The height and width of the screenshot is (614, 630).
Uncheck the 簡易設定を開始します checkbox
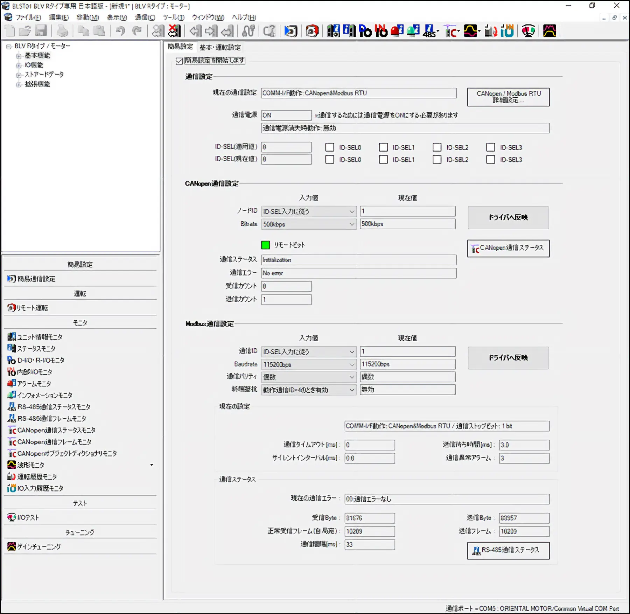point(180,61)
